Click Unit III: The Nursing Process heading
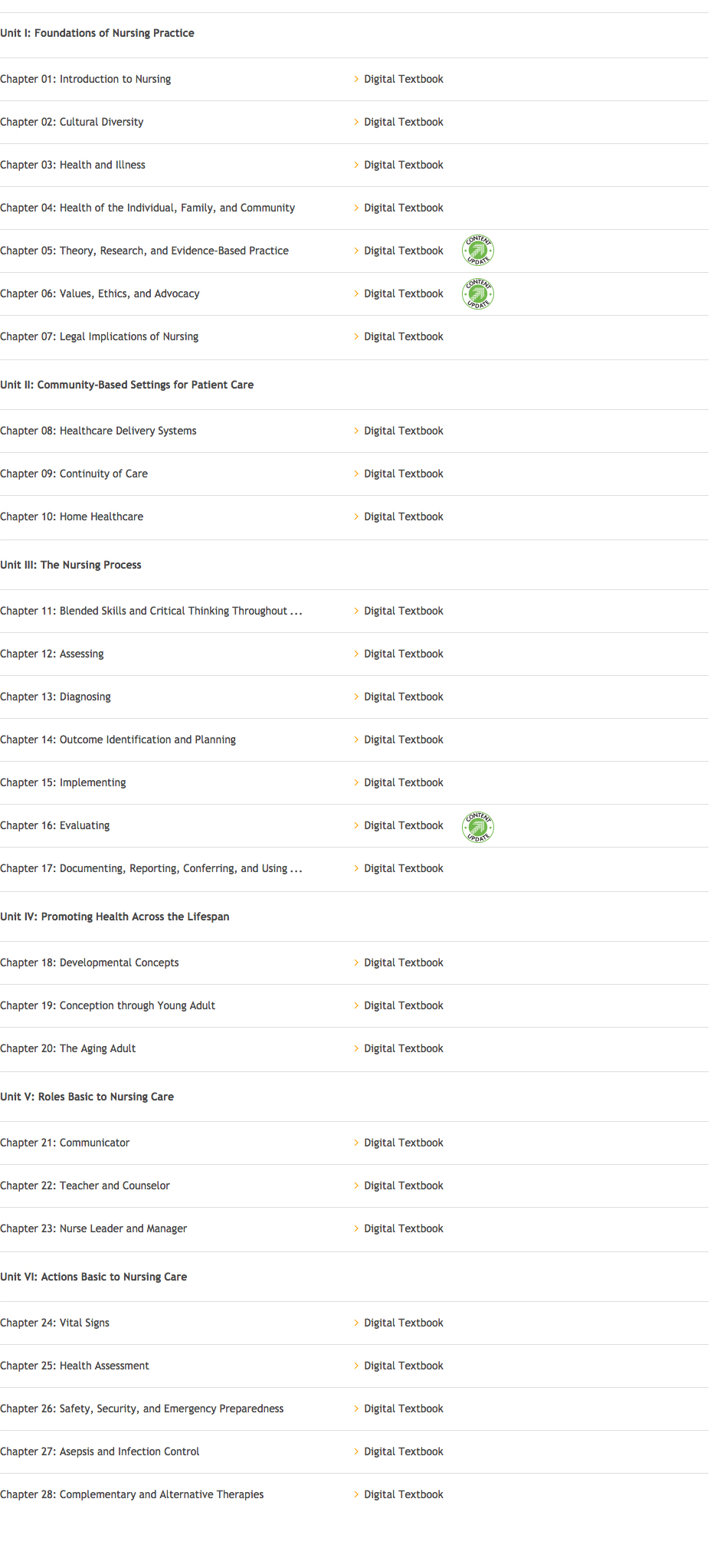The width and height of the screenshot is (727, 1548). click(70, 565)
